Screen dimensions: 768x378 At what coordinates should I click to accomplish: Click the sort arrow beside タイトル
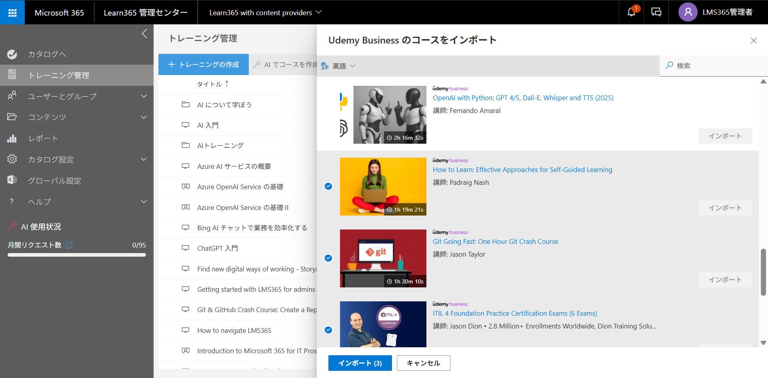[227, 84]
